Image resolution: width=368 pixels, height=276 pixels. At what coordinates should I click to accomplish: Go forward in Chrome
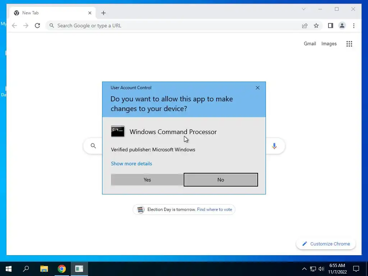(26, 26)
